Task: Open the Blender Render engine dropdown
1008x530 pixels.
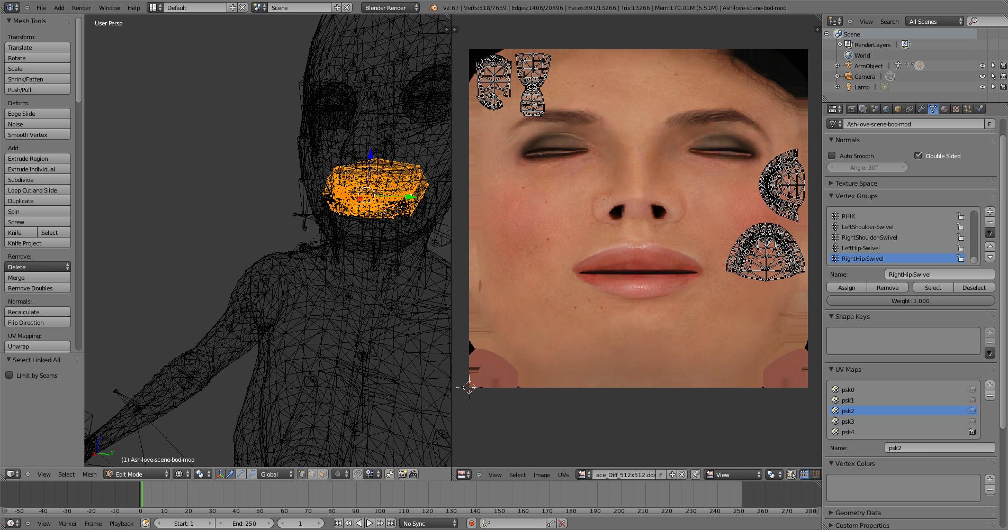Action: [391, 7]
